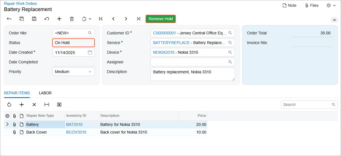Click the 20.00 price cell

pyautogui.click(x=193, y=124)
